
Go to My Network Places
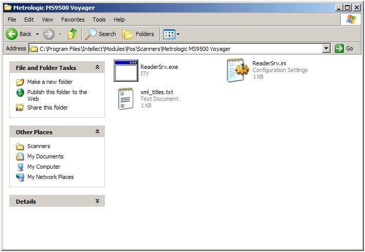(x=50, y=177)
